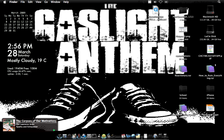224x140 pixels.
Task: Click the music note menu bar icon
Action: tap(139, 2)
